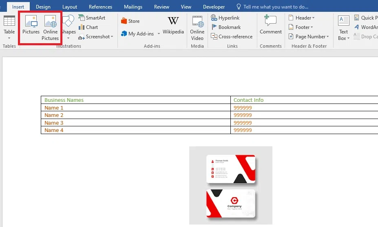Switch to the View tab
The width and height of the screenshot is (378, 227).
click(x=186, y=7)
